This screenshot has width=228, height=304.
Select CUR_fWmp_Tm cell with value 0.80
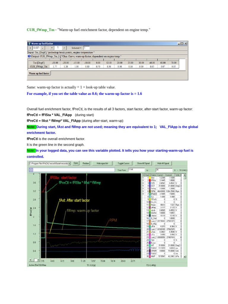[87, 66]
